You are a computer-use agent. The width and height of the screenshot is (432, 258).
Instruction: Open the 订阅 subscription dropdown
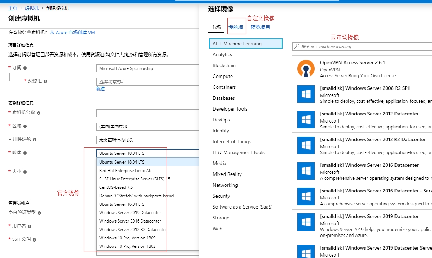[147, 68]
